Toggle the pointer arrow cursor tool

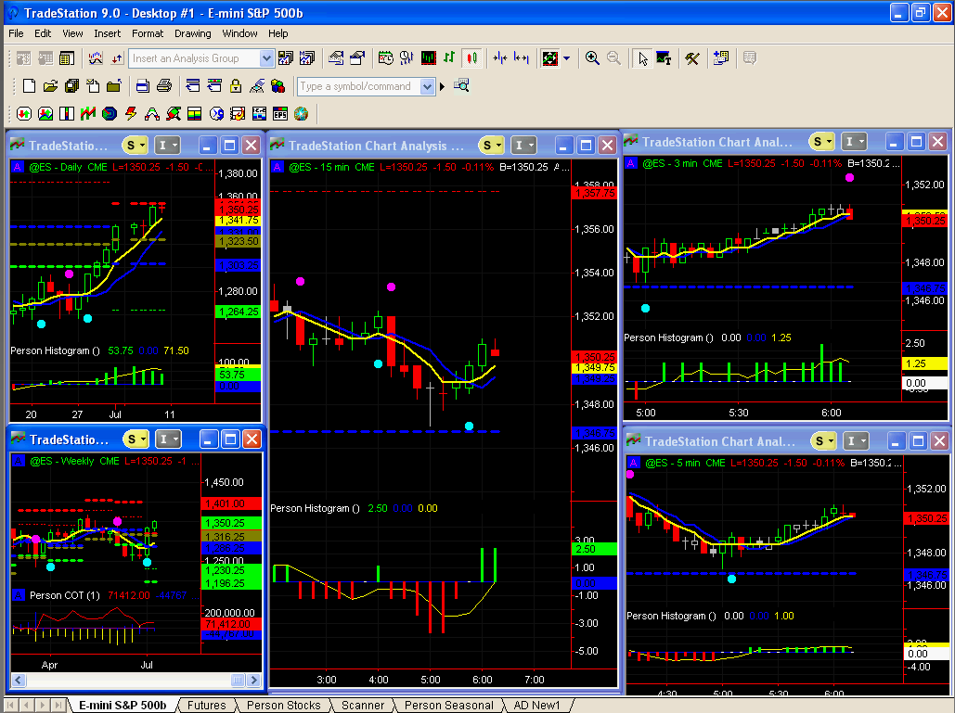point(642,58)
